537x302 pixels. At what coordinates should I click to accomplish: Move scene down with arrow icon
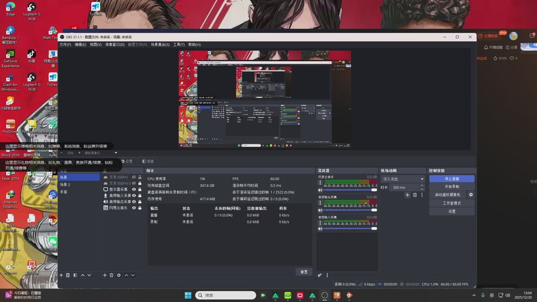(89, 275)
